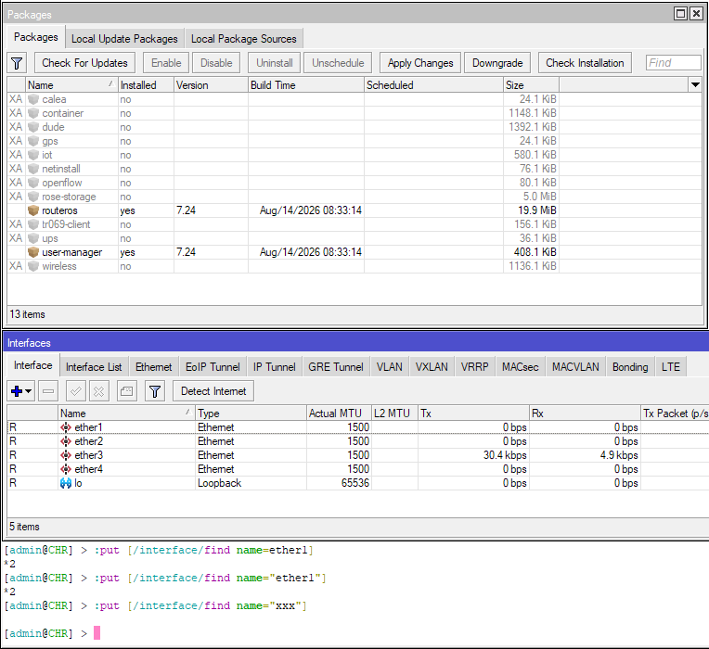
Task: Click routeros version 7.24 cell
Action: tap(211, 210)
